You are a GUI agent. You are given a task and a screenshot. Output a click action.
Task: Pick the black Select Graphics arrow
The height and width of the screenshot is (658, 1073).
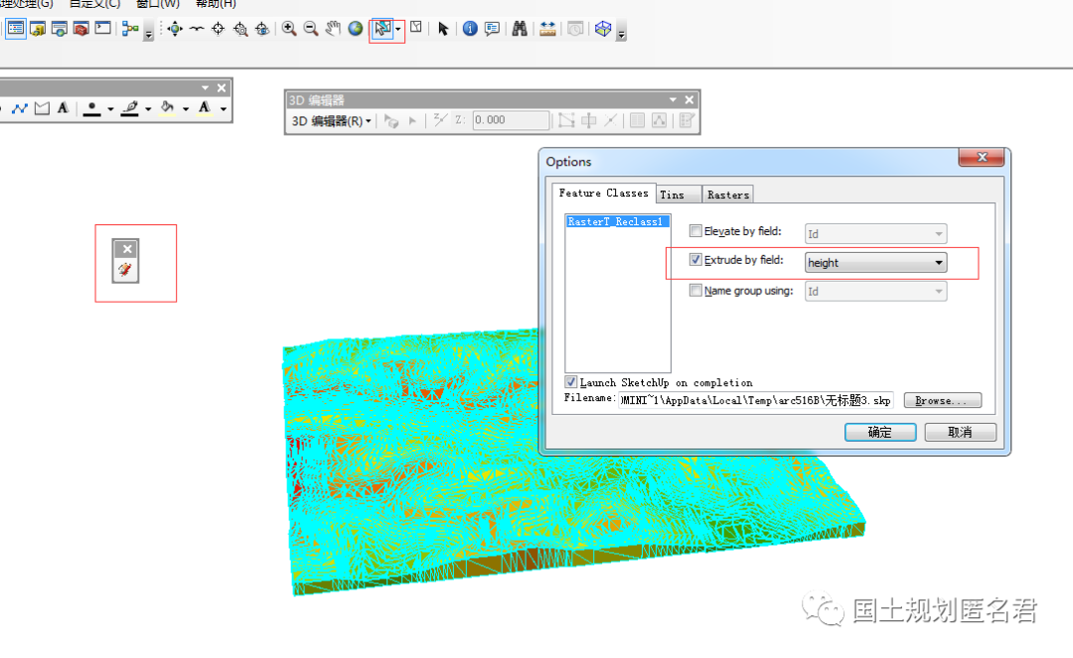click(443, 29)
